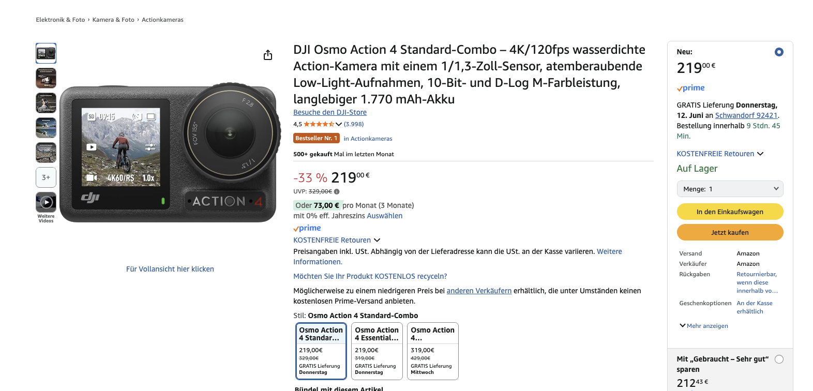
Task: Select the Neu purchase option radio button
Action: pyautogui.click(x=779, y=52)
